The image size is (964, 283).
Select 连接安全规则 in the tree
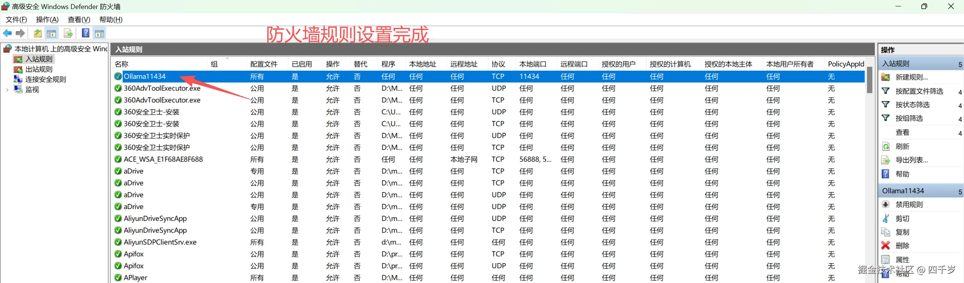pos(46,79)
